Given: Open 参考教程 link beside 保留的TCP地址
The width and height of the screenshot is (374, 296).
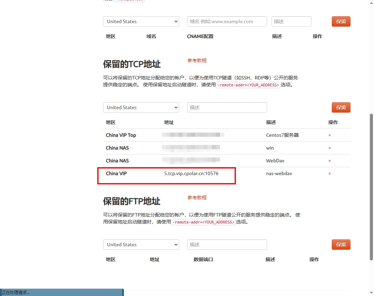Looking at the screenshot, I should click(x=197, y=60).
